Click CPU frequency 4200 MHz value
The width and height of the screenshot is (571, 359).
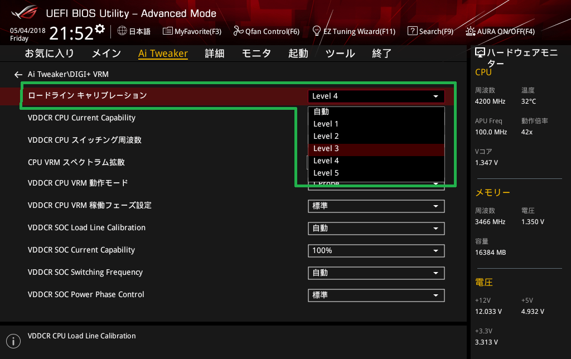pyautogui.click(x=490, y=101)
